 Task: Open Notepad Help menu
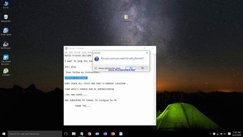tap(90, 52)
